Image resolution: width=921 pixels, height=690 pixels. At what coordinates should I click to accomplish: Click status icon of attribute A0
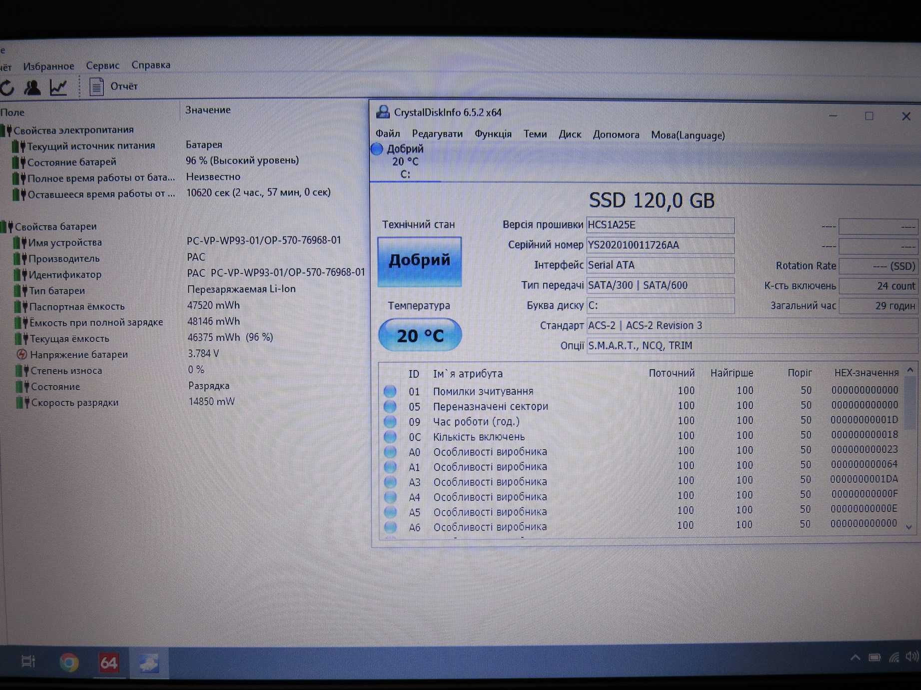(x=390, y=452)
